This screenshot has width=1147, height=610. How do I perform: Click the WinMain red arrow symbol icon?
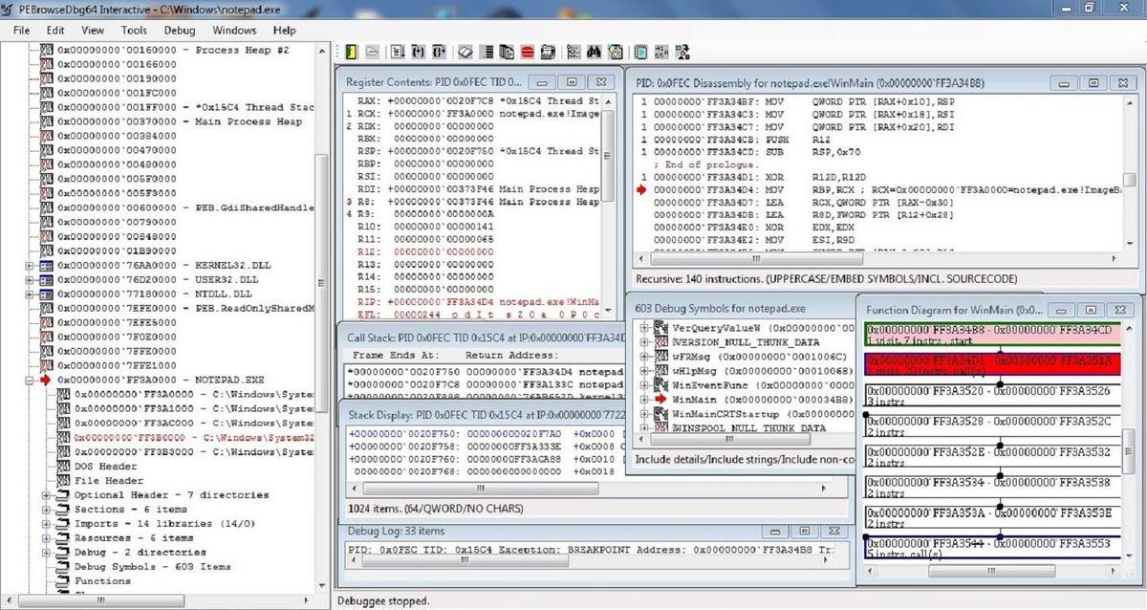click(x=660, y=399)
